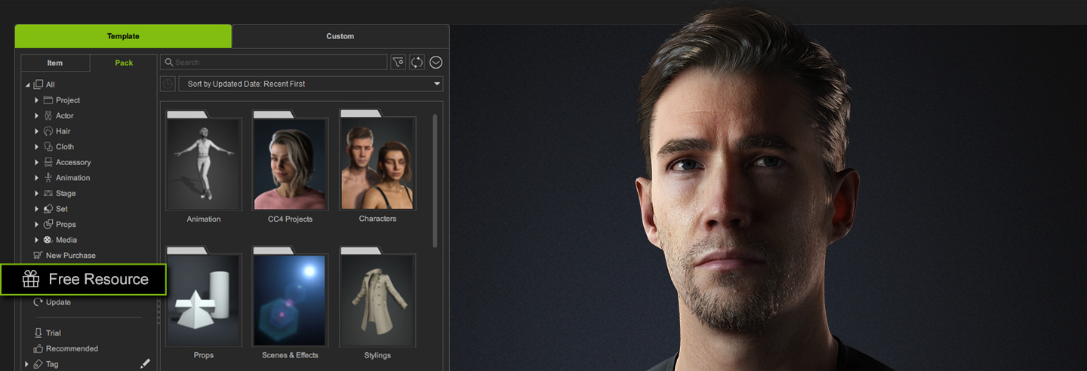Click the circled down-arrow options icon
The height and width of the screenshot is (371, 1087).
(436, 63)
